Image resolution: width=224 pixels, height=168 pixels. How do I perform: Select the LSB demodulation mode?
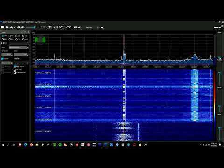pyautogui.click(x=18, y=36)
